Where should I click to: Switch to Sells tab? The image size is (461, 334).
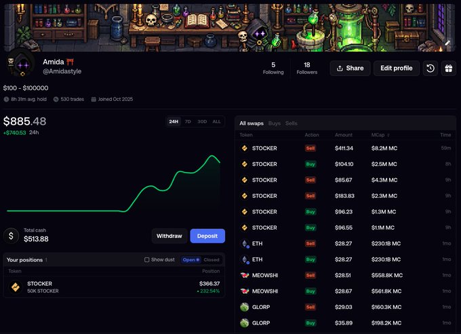[x=291, y=123]
